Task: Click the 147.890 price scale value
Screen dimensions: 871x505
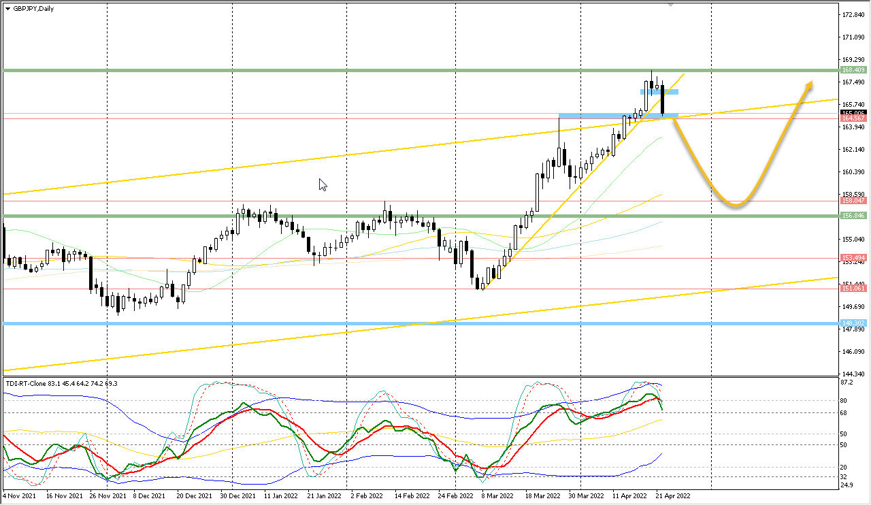Action: (853, 329)
